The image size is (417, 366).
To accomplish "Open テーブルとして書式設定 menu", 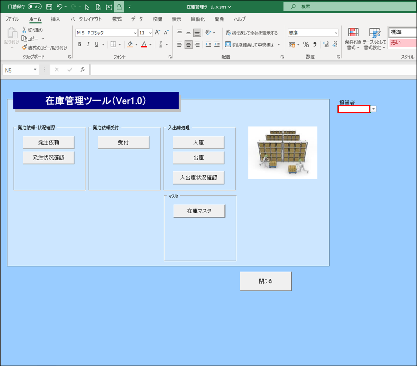I will pyautogui.click(x=374, y=39).
